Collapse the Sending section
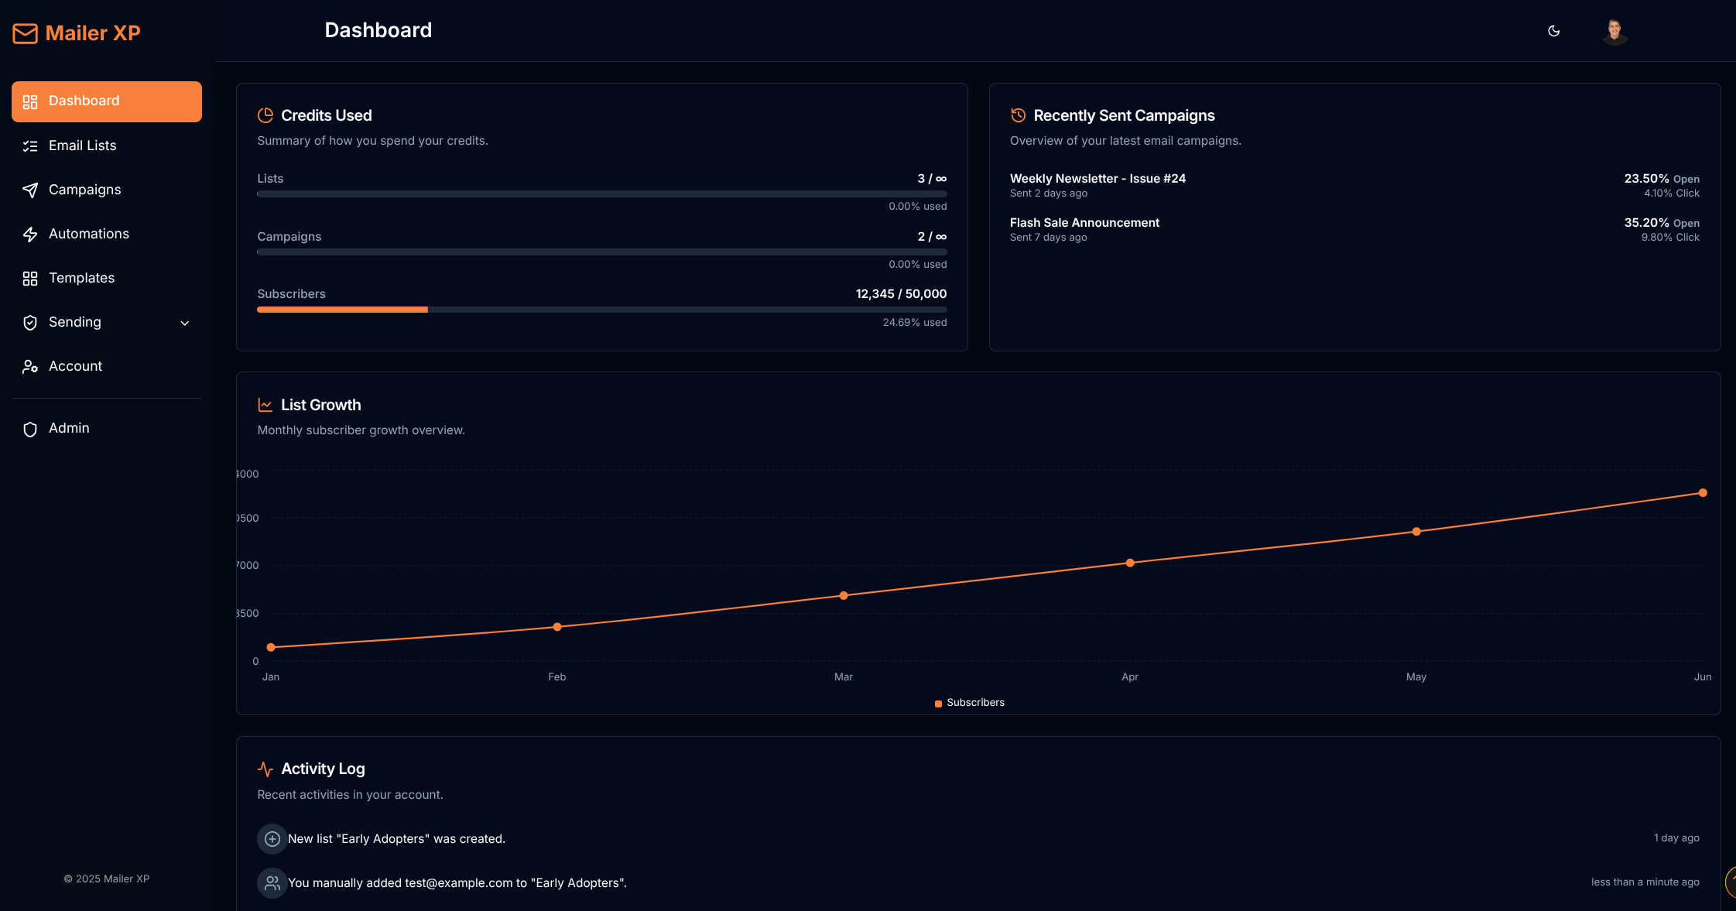The image size is (1736, 911). pos(74,323)
